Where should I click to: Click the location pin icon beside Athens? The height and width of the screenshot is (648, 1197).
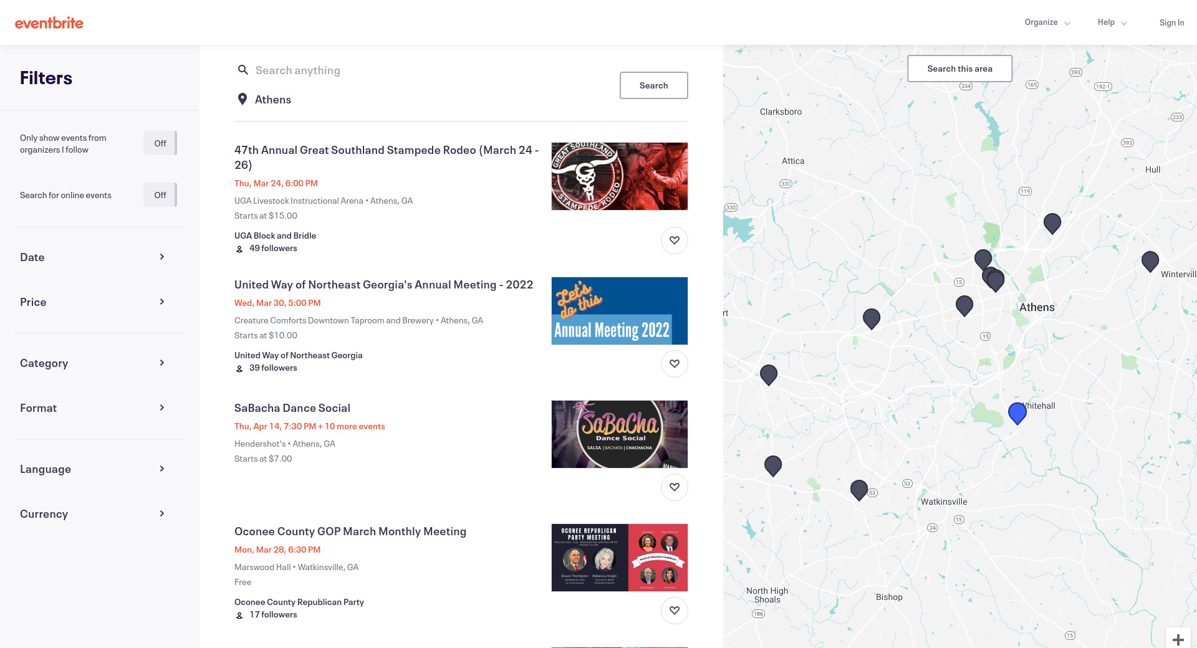point(243,100)
